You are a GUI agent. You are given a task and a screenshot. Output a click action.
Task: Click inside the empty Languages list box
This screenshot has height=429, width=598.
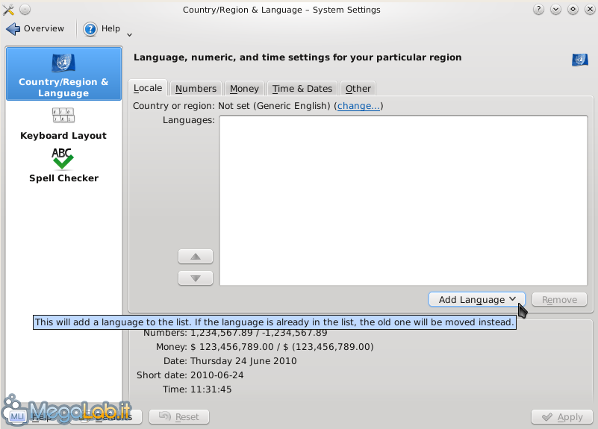click(403, 200)
